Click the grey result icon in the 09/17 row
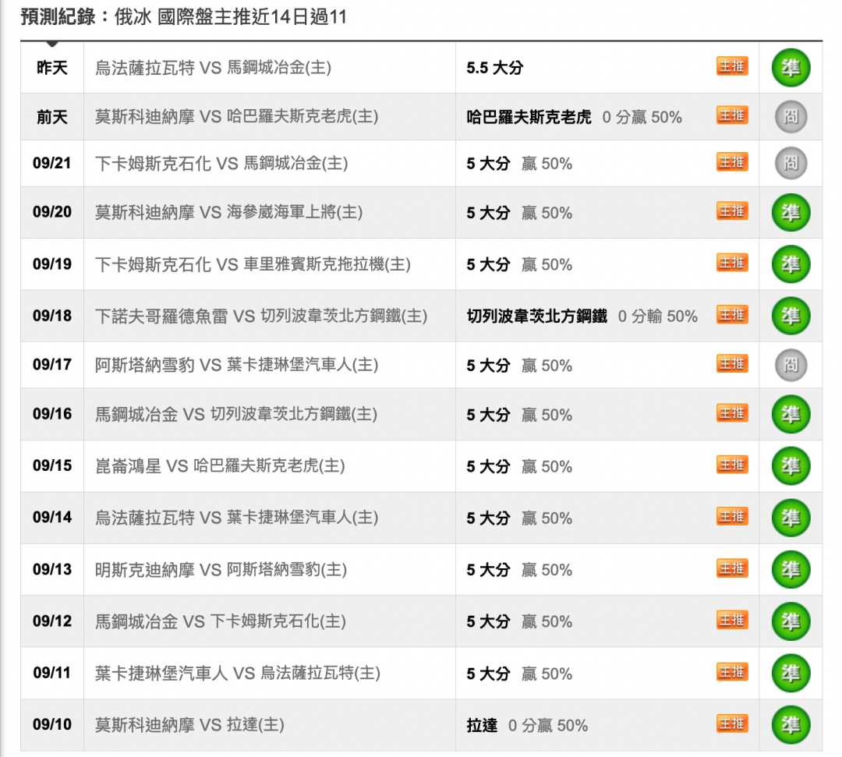 tap(791, 365)
